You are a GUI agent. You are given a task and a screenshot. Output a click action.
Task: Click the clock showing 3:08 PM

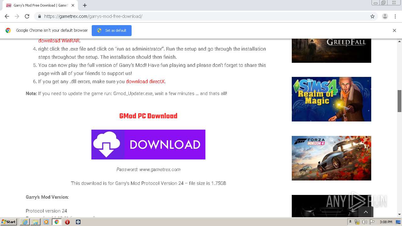click(x=386, y=222)
